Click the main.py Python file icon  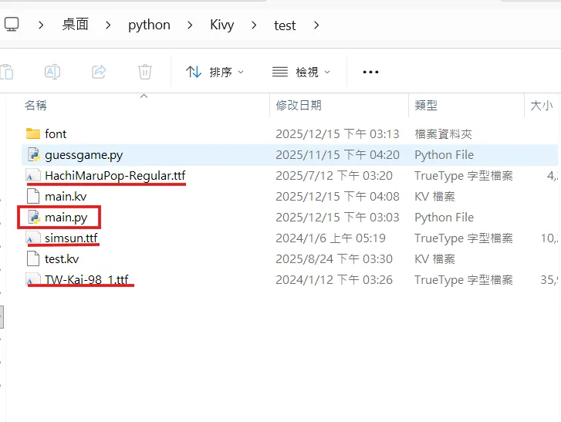(x=34, y=217)
